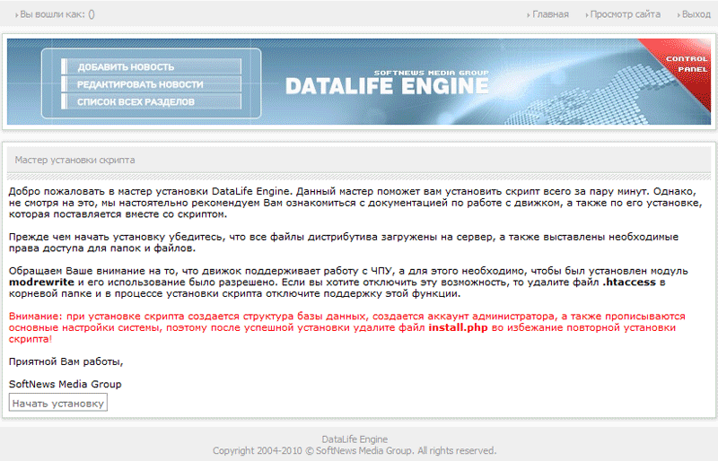The width and height of the screenshot is (718, 461).
Task: Open the Просмотр сайта link
Action: click(x=625, y=14)
